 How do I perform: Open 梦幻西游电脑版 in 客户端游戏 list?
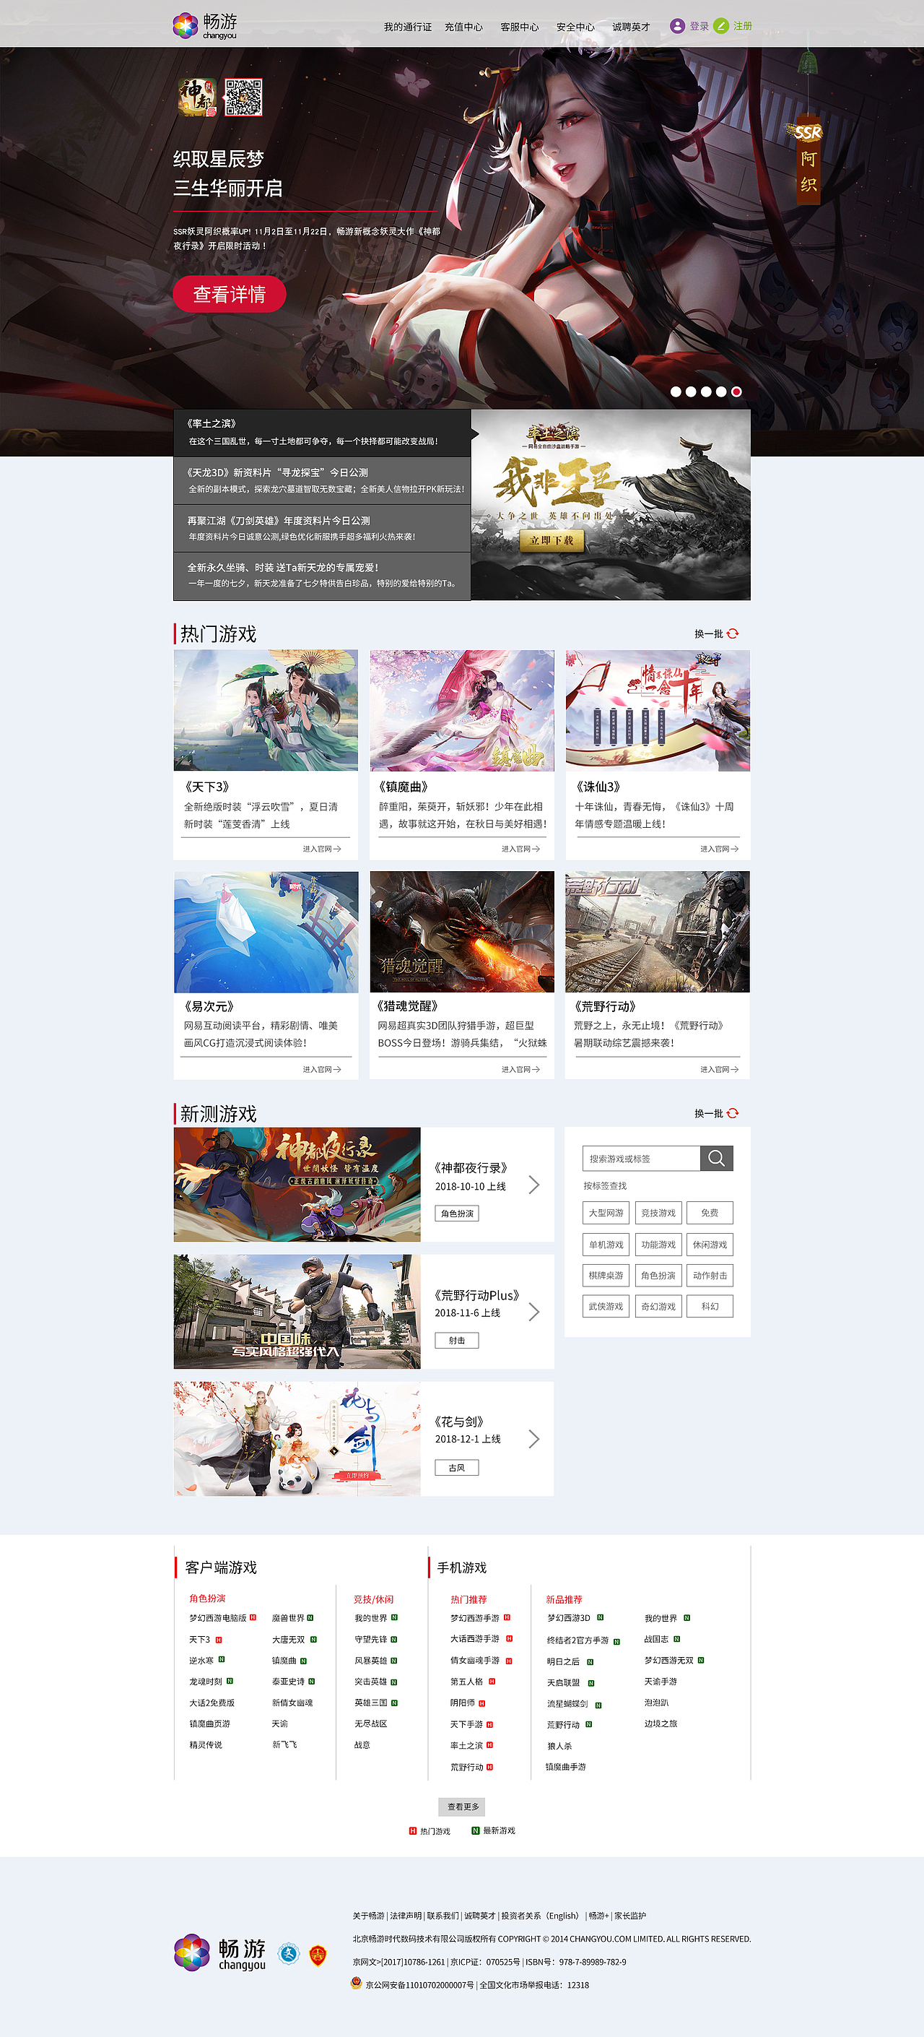217,1618
